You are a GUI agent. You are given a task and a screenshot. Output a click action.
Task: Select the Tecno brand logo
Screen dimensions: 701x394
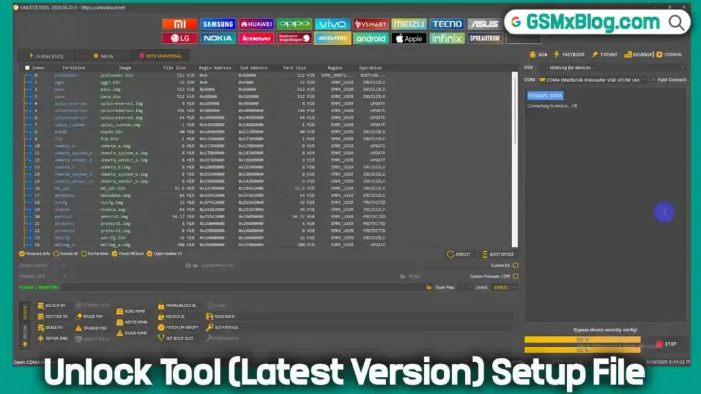pyautogui.click(x=447, y=24)
